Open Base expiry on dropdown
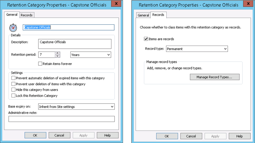This screenshot has height=143, width=255. 76,106
